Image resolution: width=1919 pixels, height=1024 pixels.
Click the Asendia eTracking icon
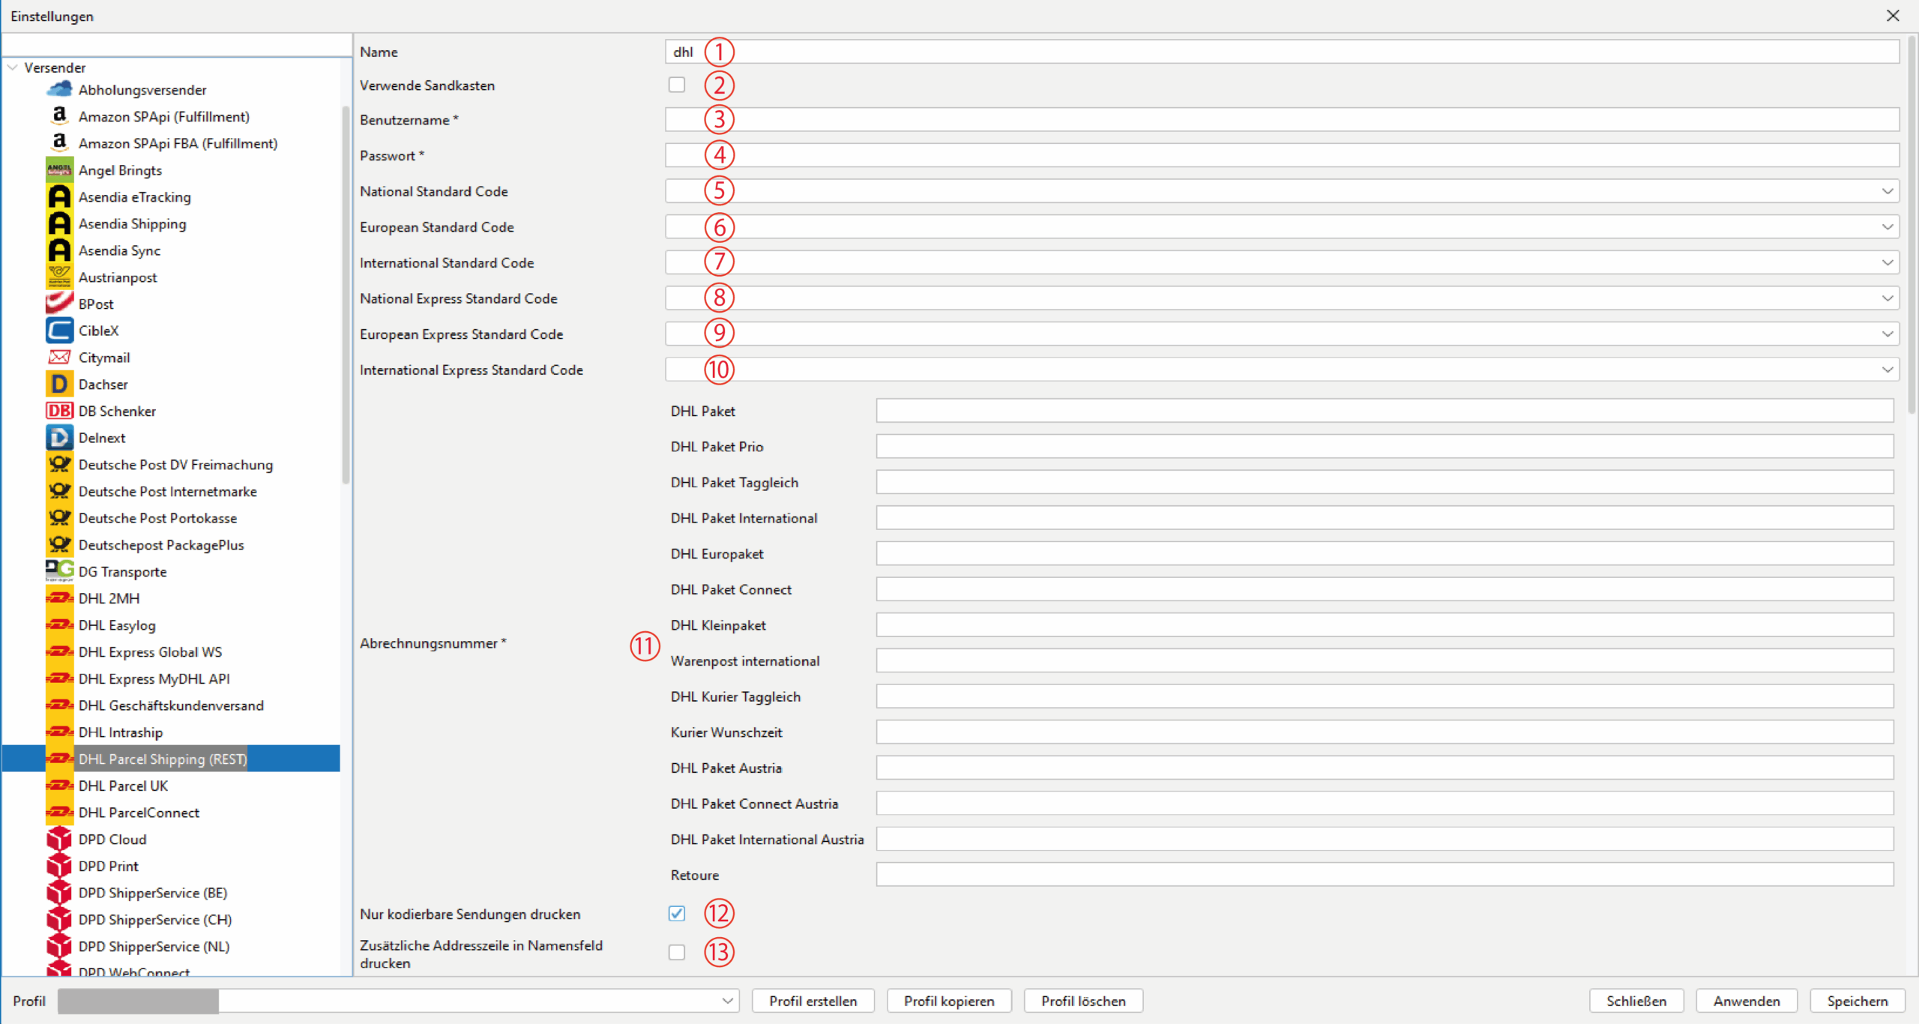59,197
